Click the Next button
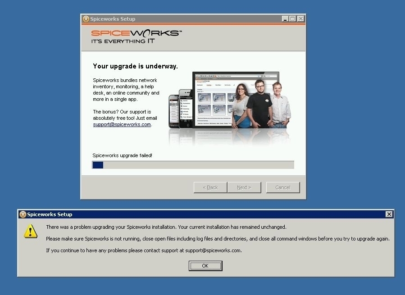Screen dimensions: 405x295 [244, 187]
